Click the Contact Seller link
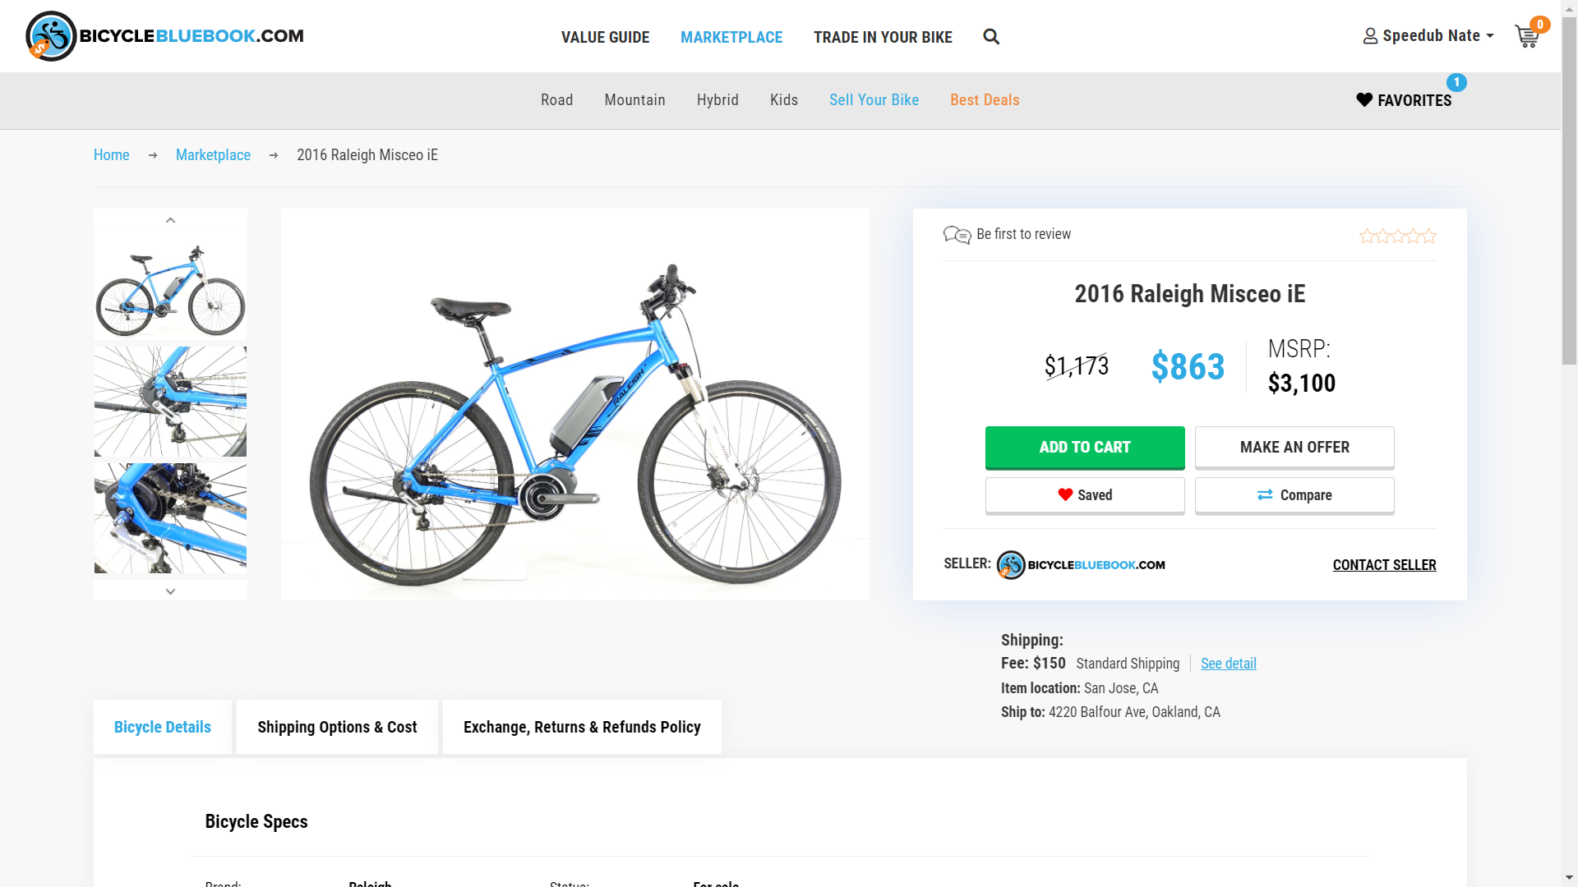1578x887 pixels. pos(1384,565)
